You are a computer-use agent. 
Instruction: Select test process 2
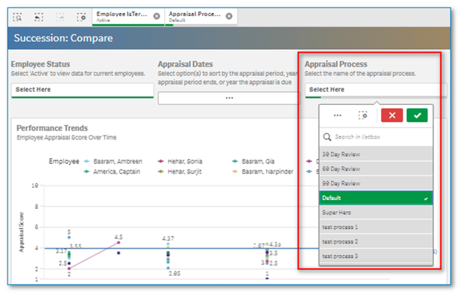376,242
